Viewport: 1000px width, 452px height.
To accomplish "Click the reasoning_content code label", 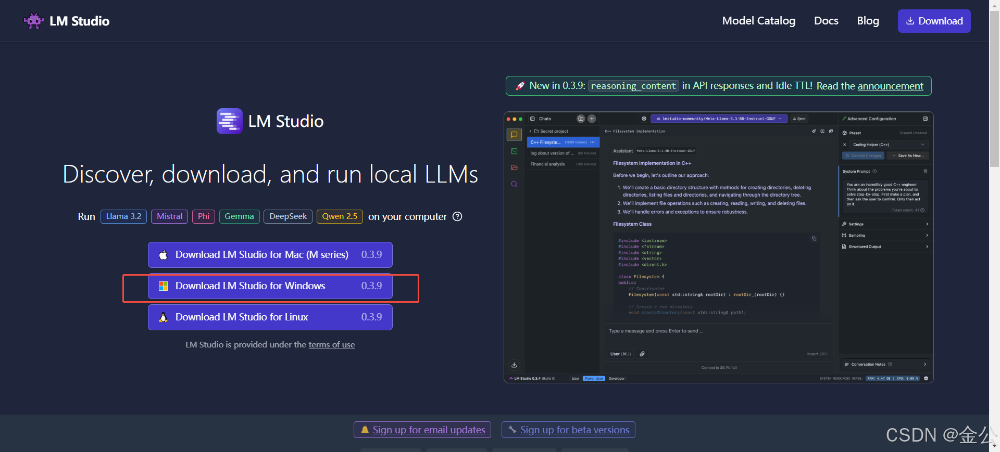I will pyautogui.click(x=633, y=86).
